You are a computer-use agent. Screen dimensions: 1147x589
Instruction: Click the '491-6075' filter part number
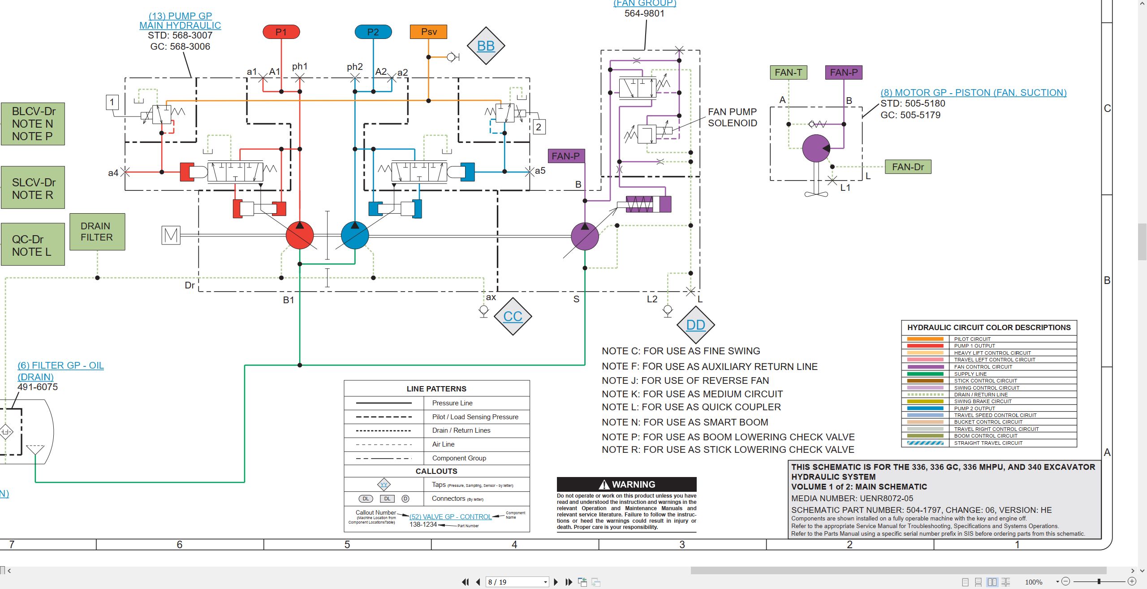tap(38, 387)
